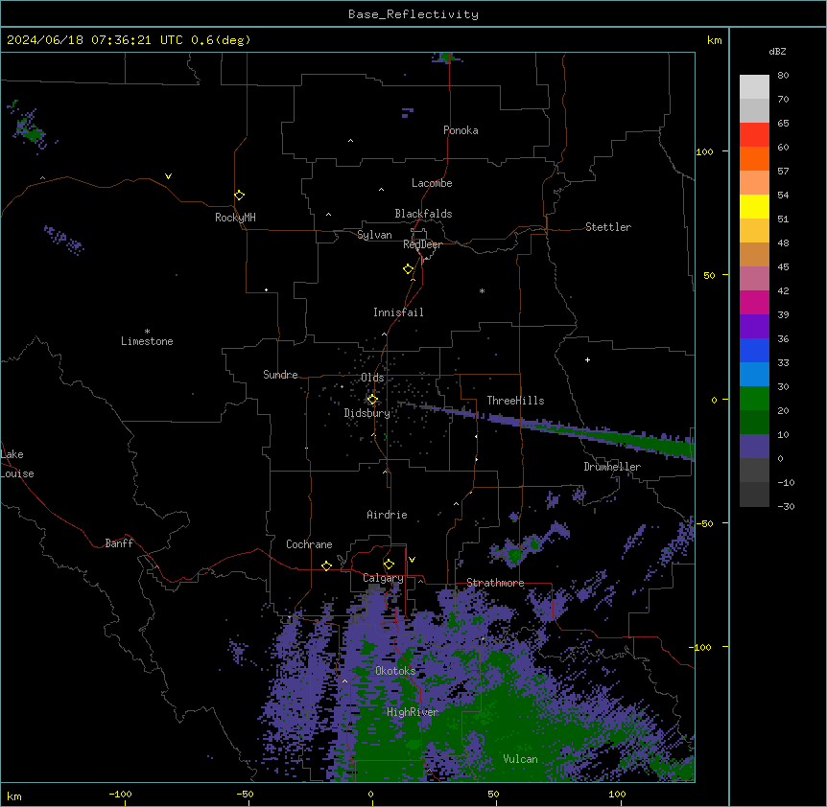Click the asterisk marker above Limestone
Screen dimensions: 827x807
tap(147, 332)
